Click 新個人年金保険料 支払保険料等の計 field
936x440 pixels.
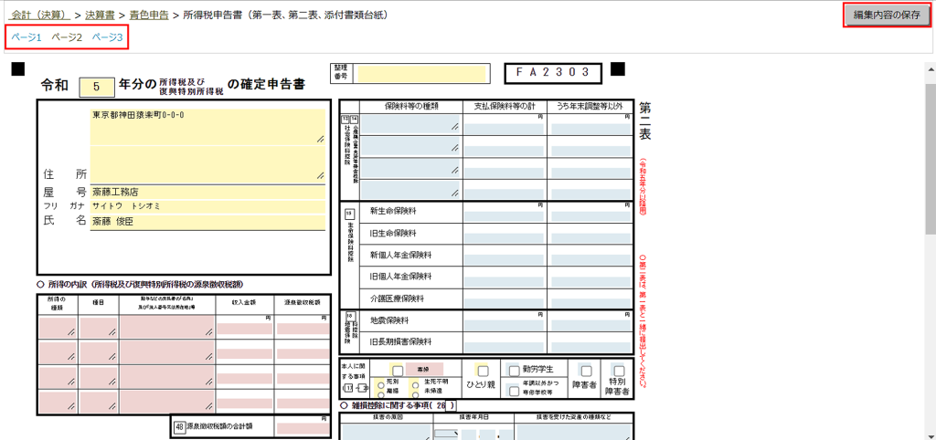click(504, 259)
